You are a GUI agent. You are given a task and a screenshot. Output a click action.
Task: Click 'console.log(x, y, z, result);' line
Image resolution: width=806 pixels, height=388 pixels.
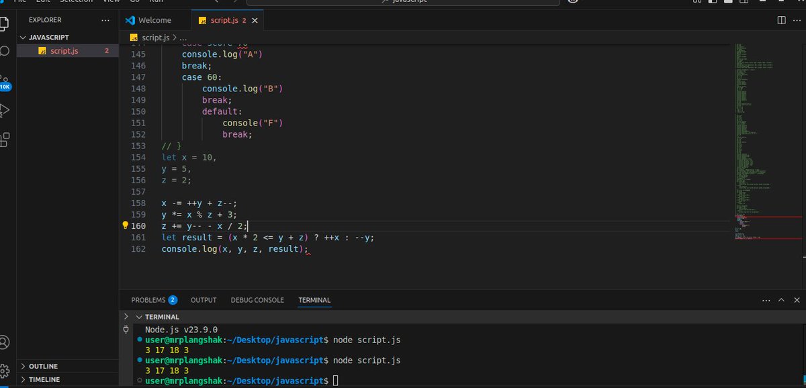click(234, 248)
